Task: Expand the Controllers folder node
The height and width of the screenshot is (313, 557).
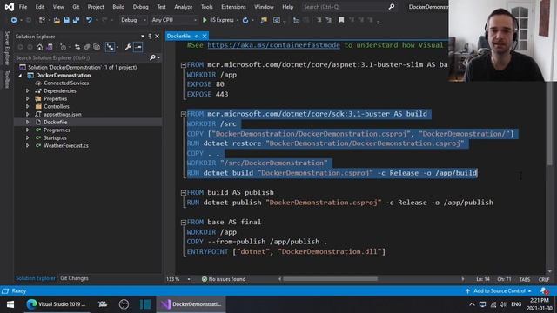Action: 27,106
